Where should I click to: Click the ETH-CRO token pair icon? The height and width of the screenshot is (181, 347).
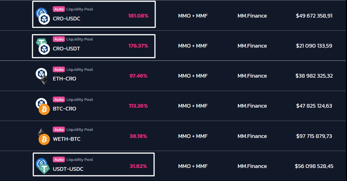pyautogui.click(x=43, y=76)
